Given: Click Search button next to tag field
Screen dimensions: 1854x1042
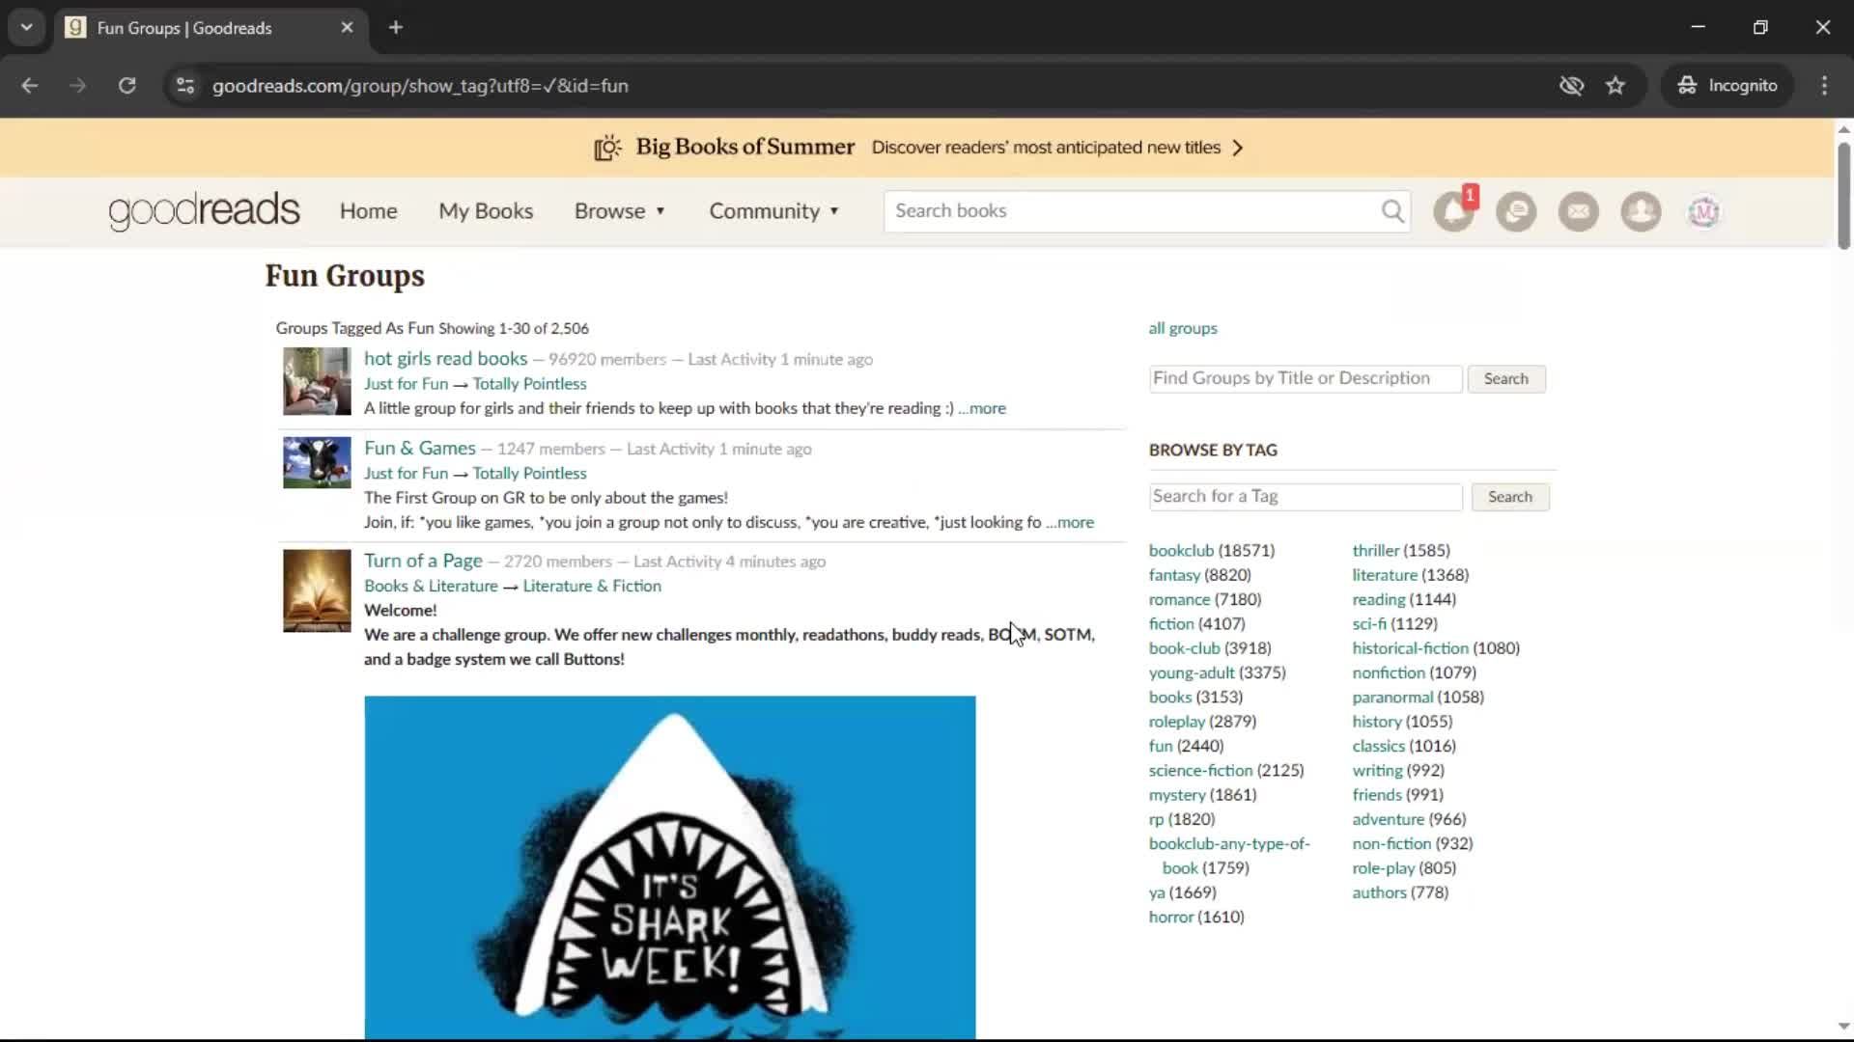Looking at the screenshot, I should point(1509,497).
